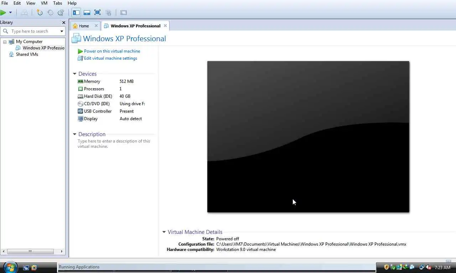Screen dimensions: 456x273
Task: Click the console view toolbar icon
Action: click(124, 12)
